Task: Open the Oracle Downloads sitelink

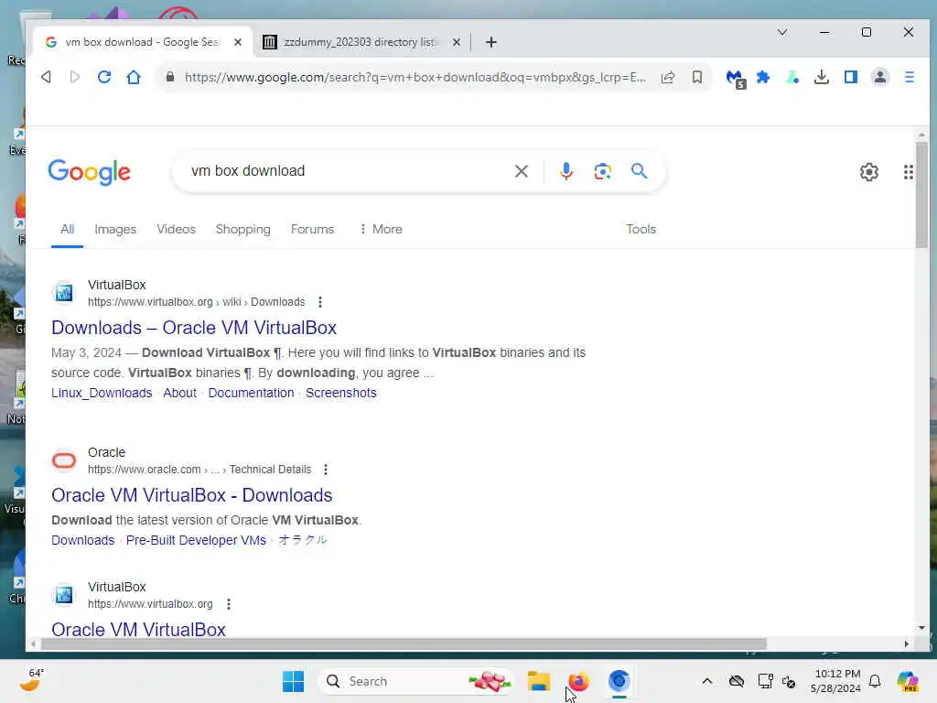Action: [x=82, y=540]
